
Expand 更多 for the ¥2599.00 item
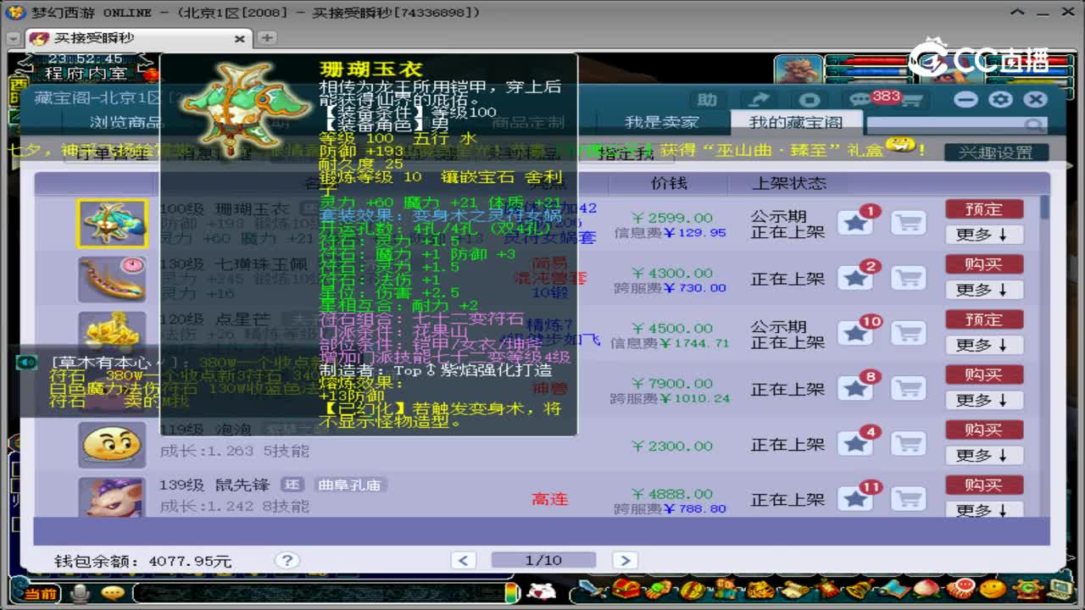(x=984, y=235)
